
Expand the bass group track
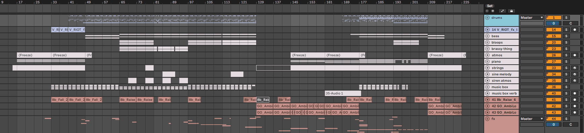[x=487, y=36]
